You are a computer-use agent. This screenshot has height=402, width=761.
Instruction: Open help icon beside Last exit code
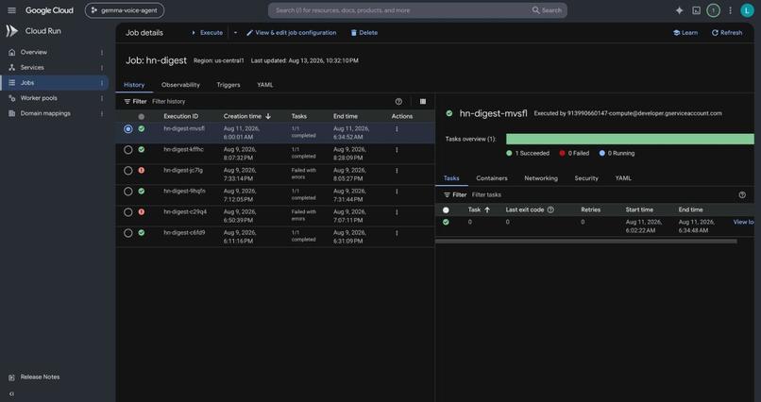tap(550, 210)
